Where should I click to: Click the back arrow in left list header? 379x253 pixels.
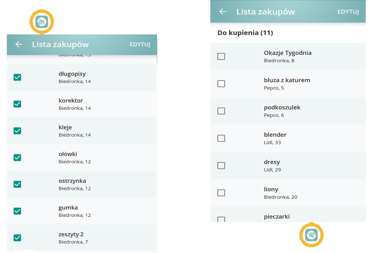18,45
